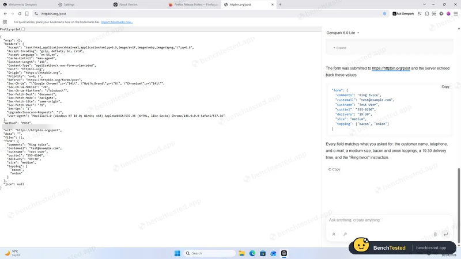Open File Explorer from the taskbar

tap(241, 253)
